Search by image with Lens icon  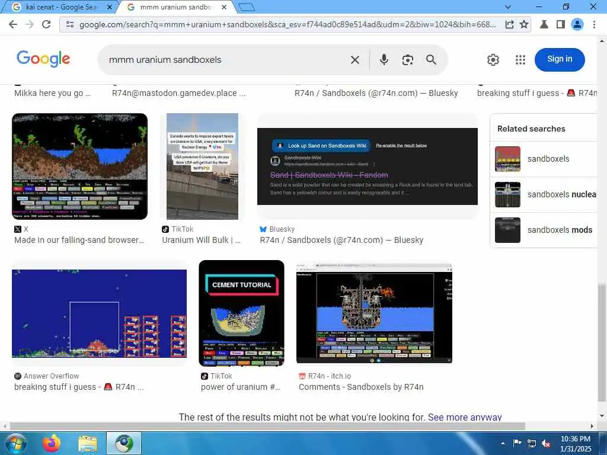click(408, 60)
